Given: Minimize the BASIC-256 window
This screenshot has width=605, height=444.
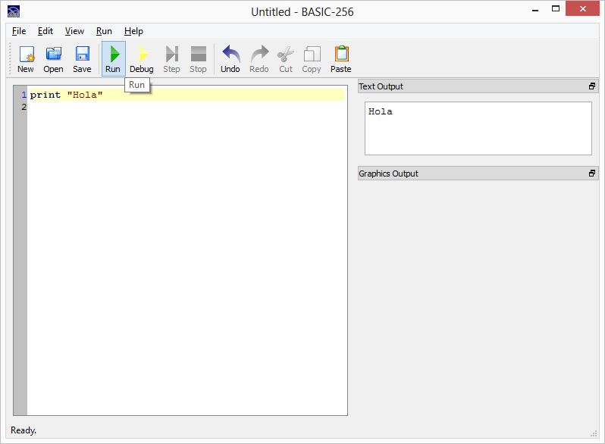Looking at the screenshot, I should point(535,9).
